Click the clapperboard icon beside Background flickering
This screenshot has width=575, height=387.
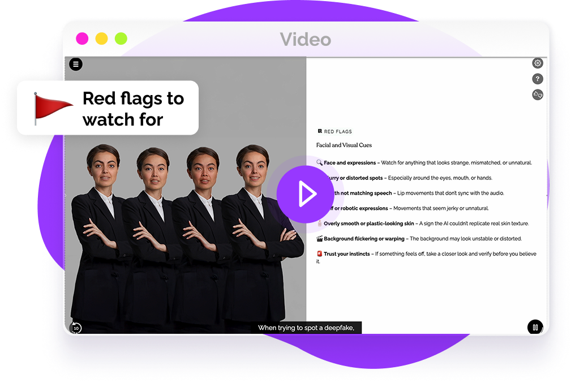(319, 239)
